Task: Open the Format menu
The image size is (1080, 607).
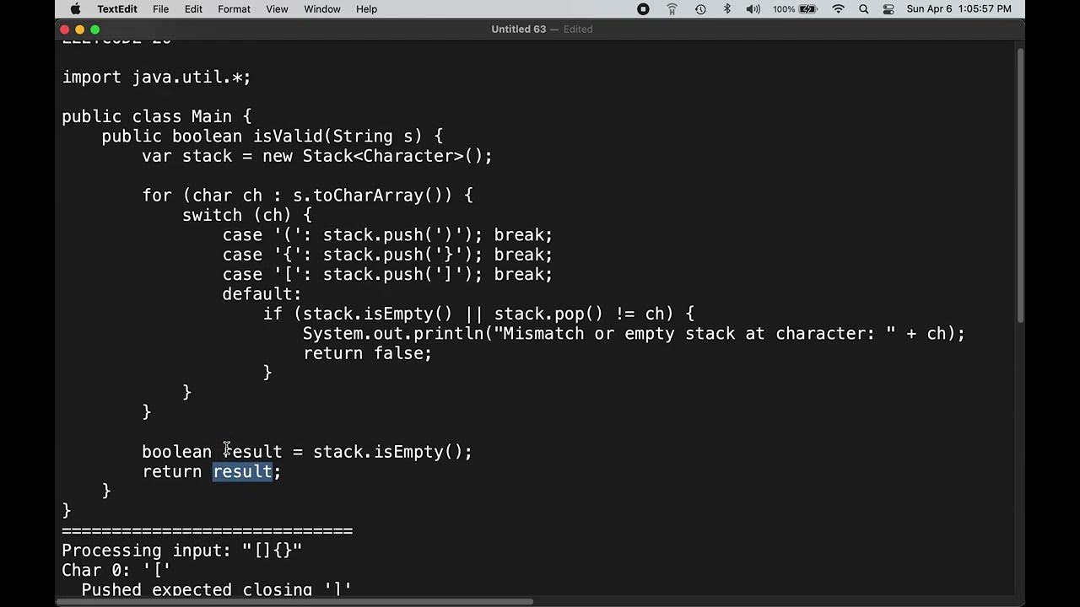Action: [234, 9]
